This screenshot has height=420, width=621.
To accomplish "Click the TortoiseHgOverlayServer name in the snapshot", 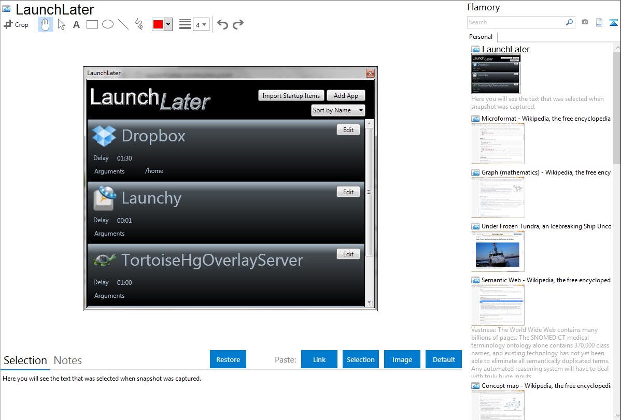I will [213, 260].
